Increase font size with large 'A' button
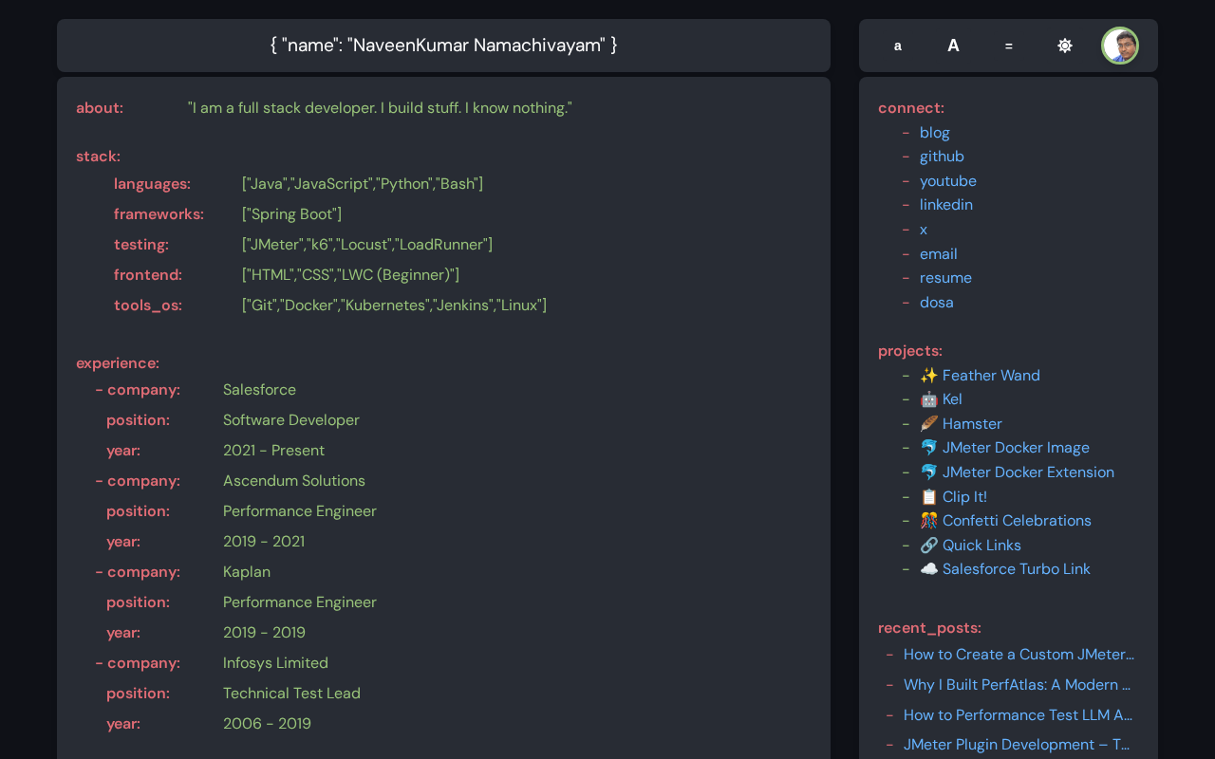 pyautogui.click(x=953, y=46)
